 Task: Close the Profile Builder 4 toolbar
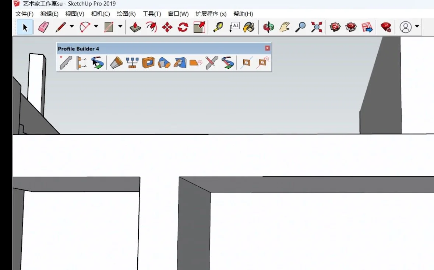[x=267, y=48]
